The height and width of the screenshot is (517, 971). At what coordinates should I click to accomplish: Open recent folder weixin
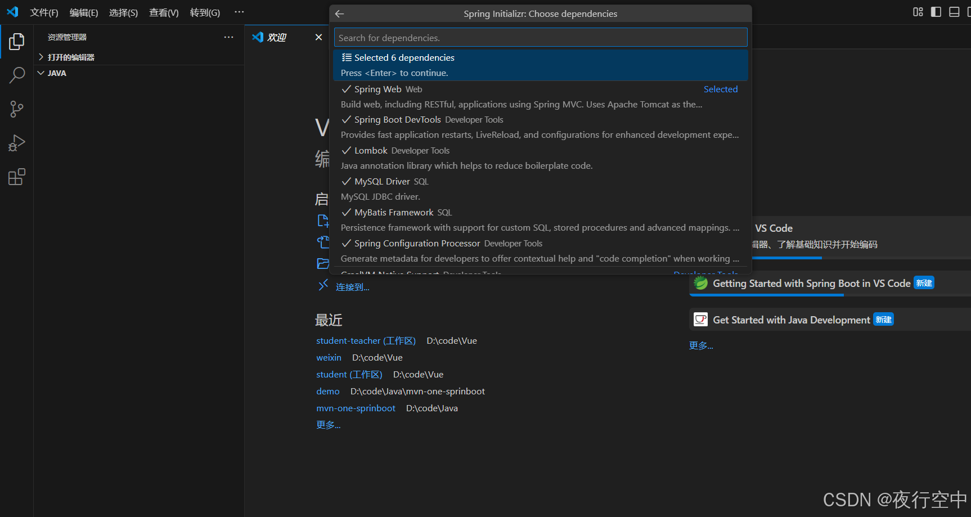(x=329, y=358)
